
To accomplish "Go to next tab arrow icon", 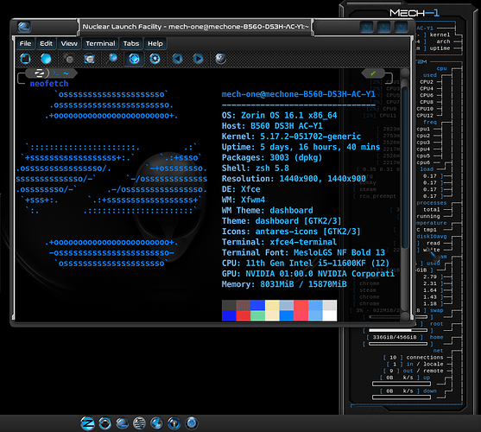I will tap(198, 58).
